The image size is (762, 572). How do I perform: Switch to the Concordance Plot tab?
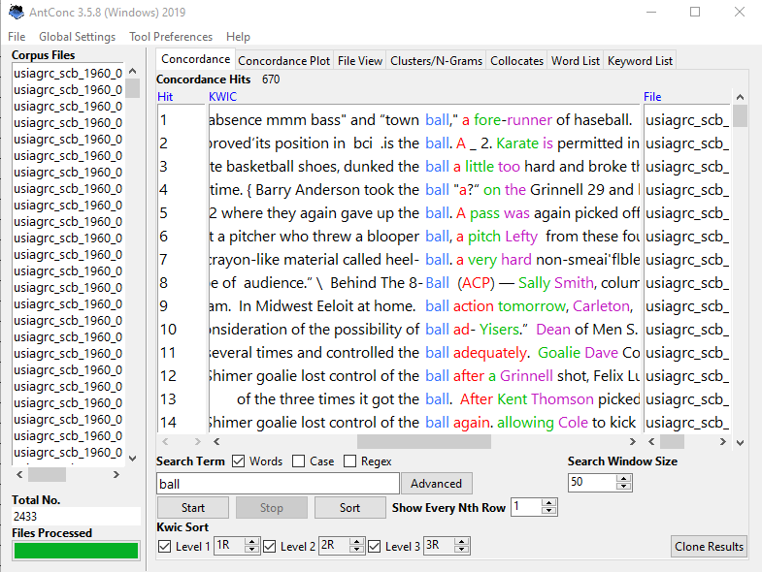[x=284, y=60]
